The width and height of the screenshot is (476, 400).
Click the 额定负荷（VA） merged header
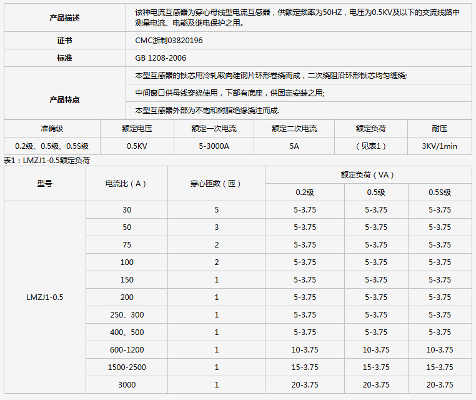coord(368,175)
